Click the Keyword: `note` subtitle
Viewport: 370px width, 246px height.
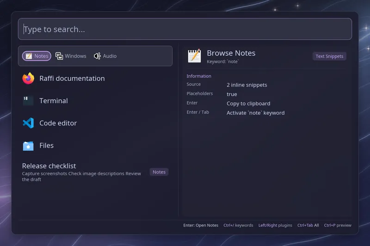click(223, 61)
